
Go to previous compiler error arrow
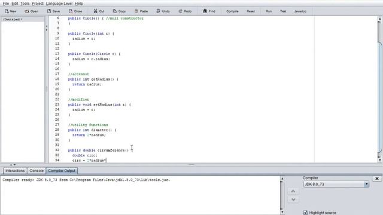pyautogui.click(x=293, y=191)
